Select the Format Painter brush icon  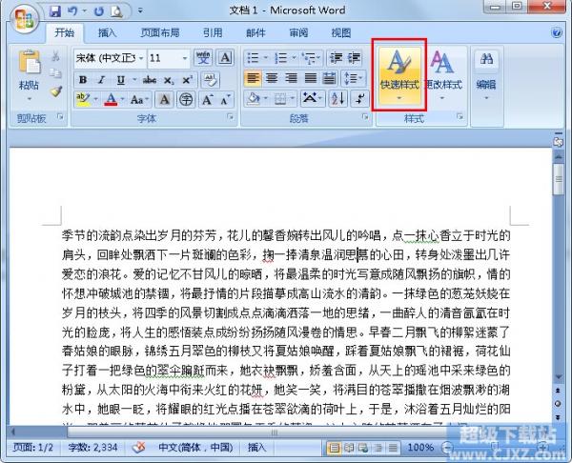pyautogui.click(x=56, y=92)
